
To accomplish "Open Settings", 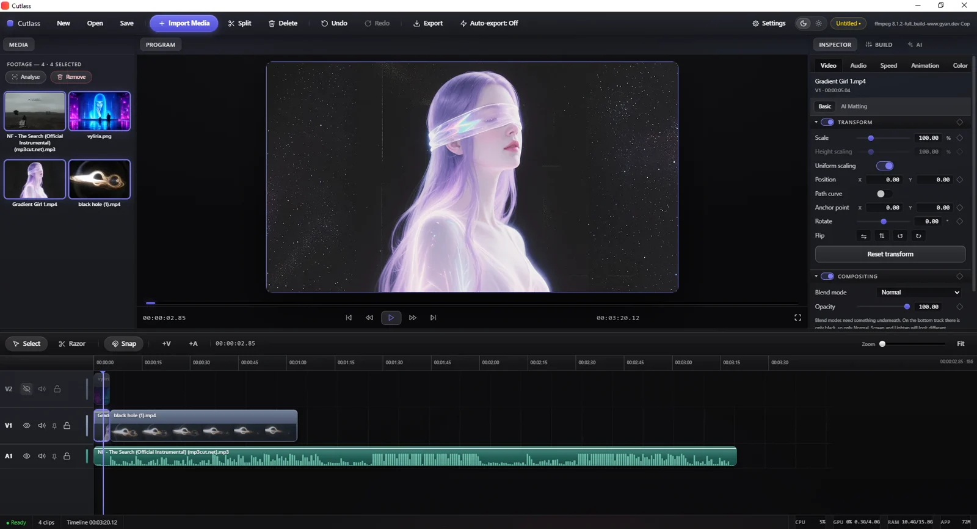I will click(769, 23).
